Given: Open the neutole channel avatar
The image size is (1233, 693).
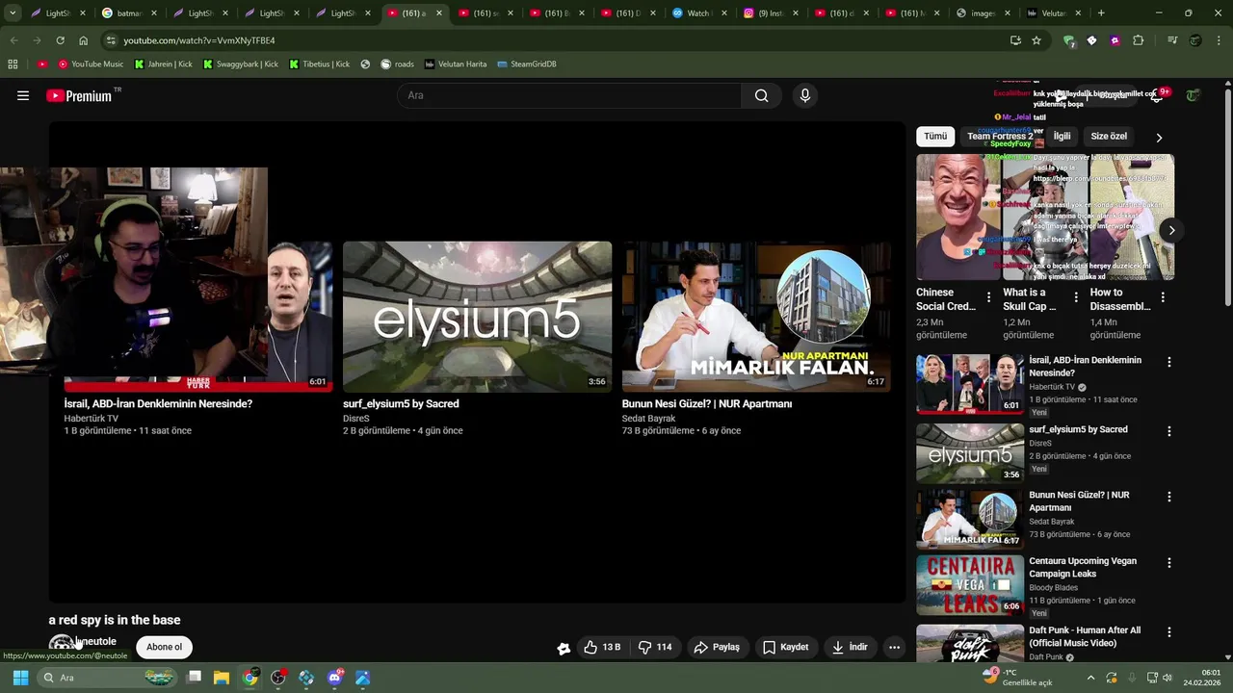Looking at the screenshot, I should pos(62,645).
